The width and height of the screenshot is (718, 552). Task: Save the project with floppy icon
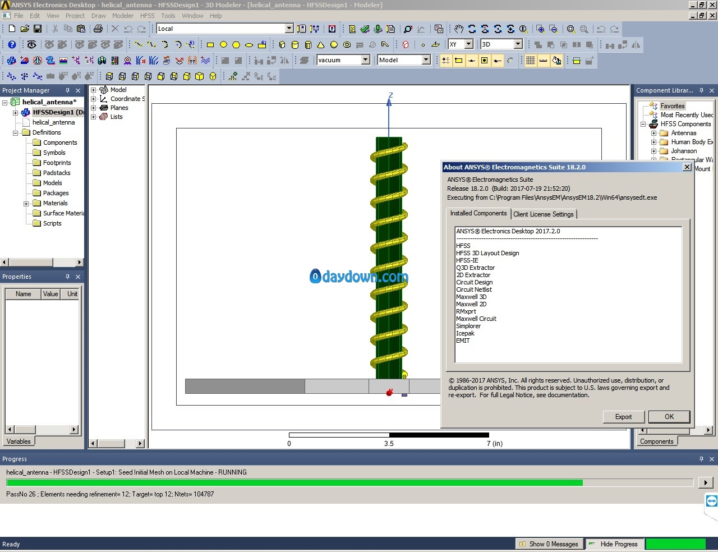(38, 29)
